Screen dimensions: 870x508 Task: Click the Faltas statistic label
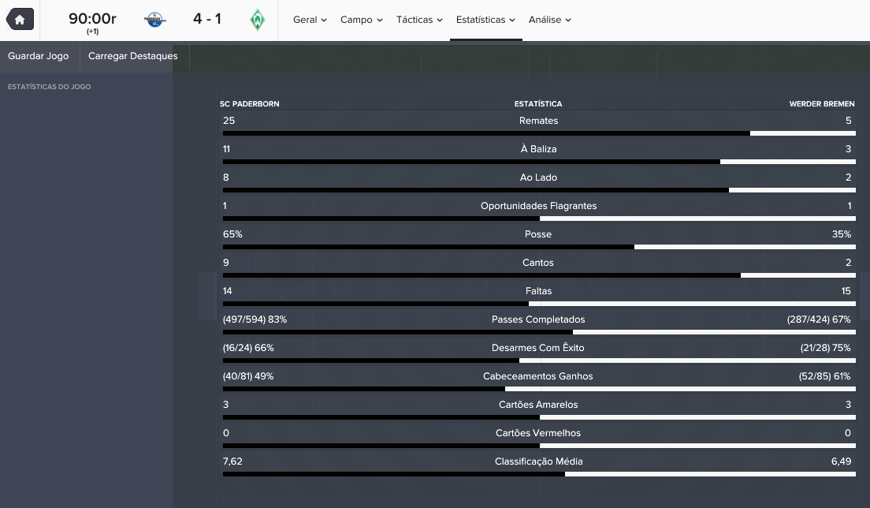pyautogui.click(x=538, y=291)
